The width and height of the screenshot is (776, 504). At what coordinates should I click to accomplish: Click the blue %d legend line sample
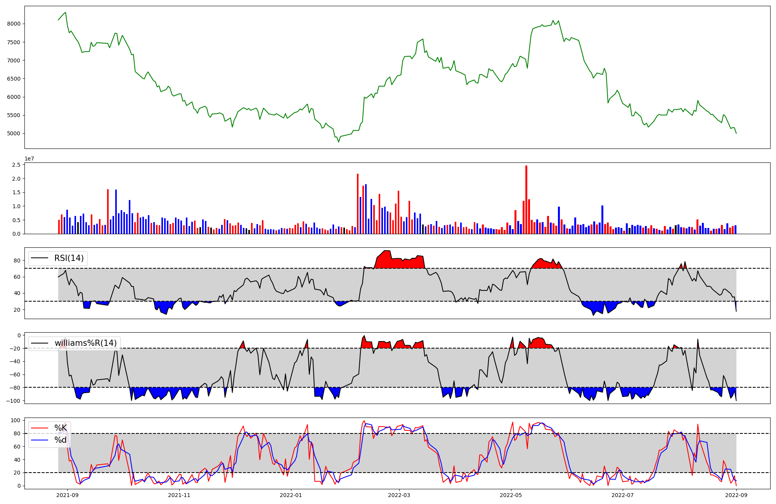[40, 440]
